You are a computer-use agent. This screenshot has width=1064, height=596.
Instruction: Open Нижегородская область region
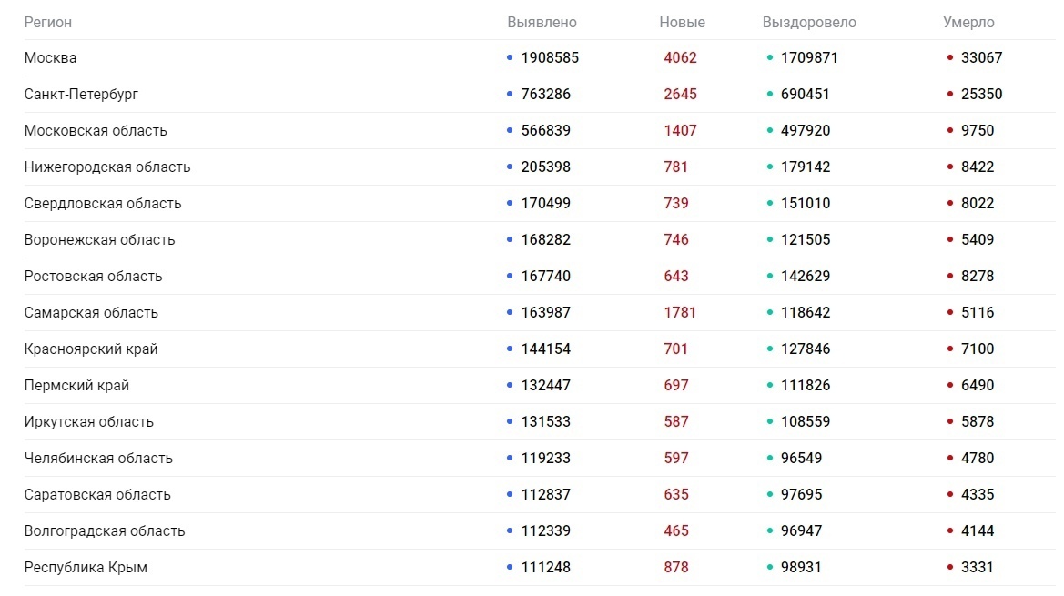107,167
